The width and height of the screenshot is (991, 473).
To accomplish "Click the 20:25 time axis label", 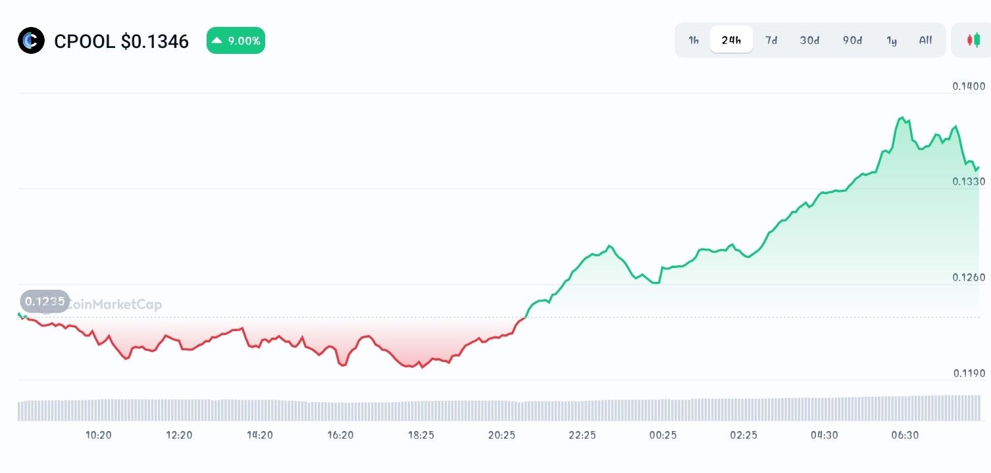I will 501,435.
